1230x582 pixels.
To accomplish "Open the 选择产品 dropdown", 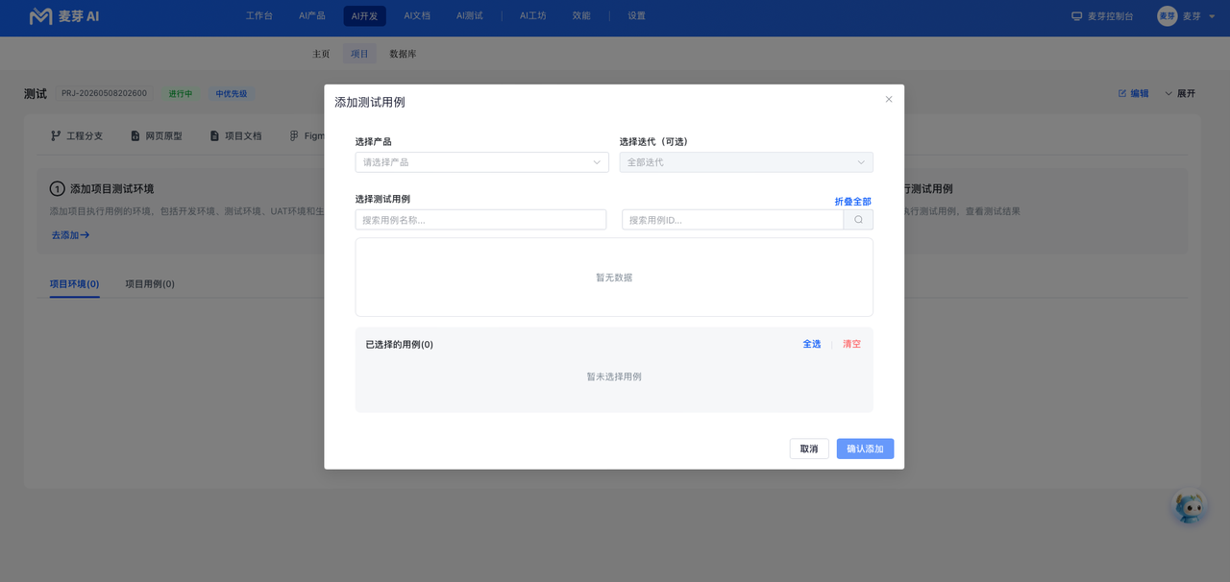I will click(481, 162).
